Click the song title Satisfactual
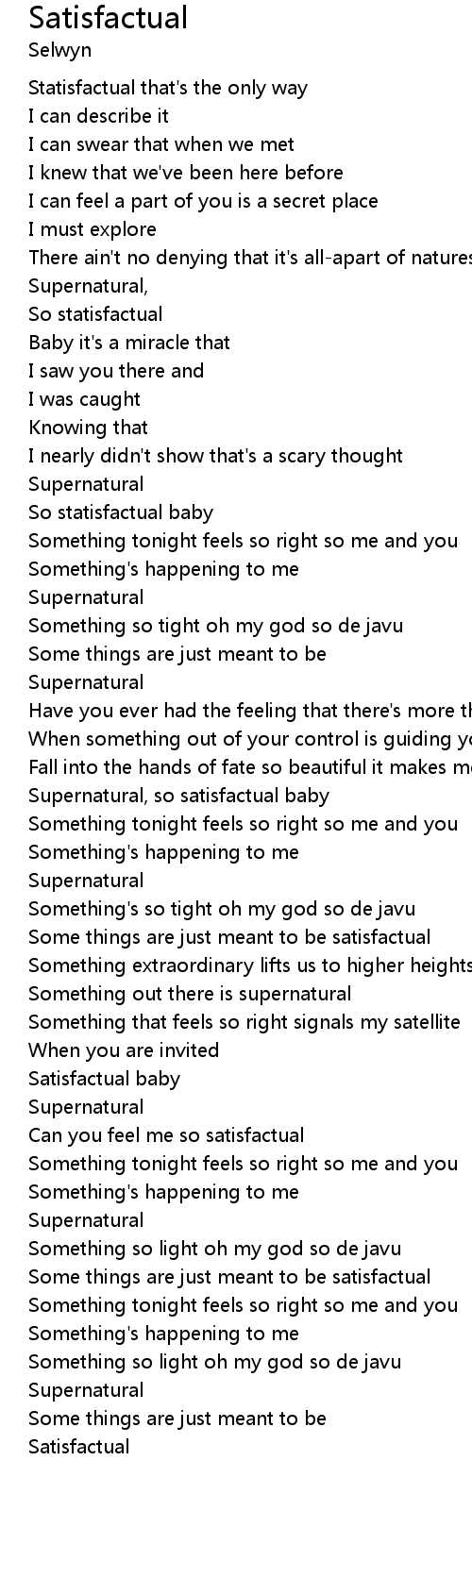Viewport: 472px width, 1595px height. click(x=109, y=18)
